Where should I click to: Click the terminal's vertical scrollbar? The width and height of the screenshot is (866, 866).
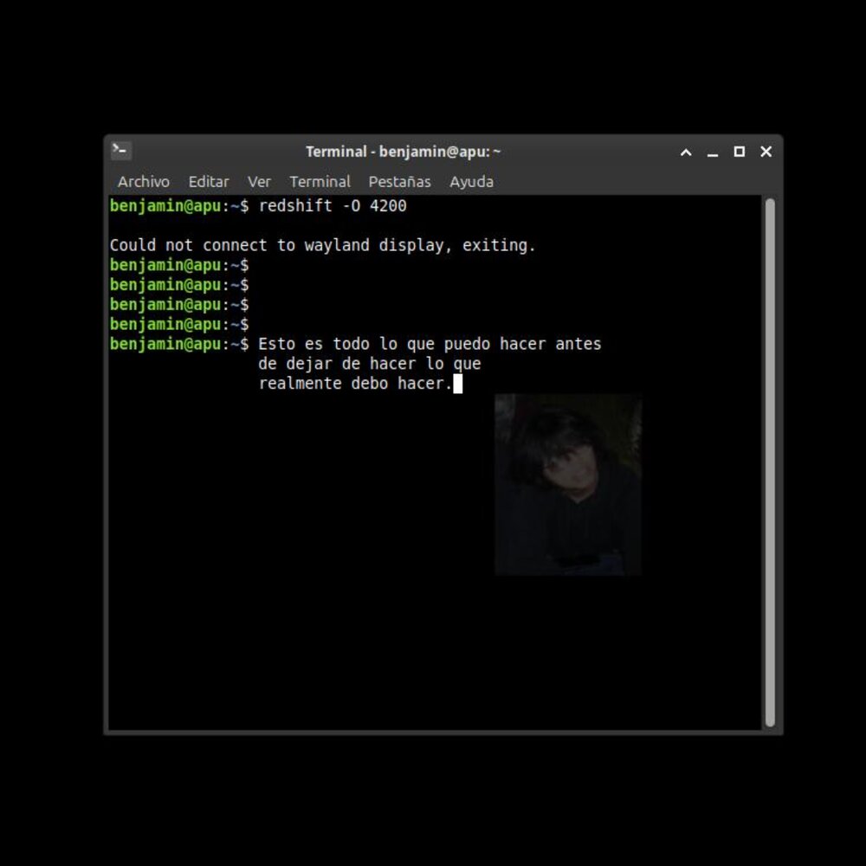click(x=770, y=462)
